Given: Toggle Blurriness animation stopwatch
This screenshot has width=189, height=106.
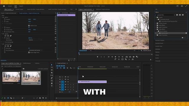Looking at the screenshot, I should point(5,48).
